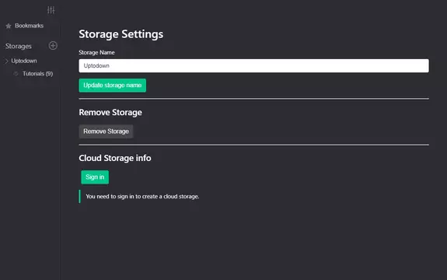The height and width of the screenshot is (280, 447).
Task: Click the Storage Name field label
Action: pos(96,52)
